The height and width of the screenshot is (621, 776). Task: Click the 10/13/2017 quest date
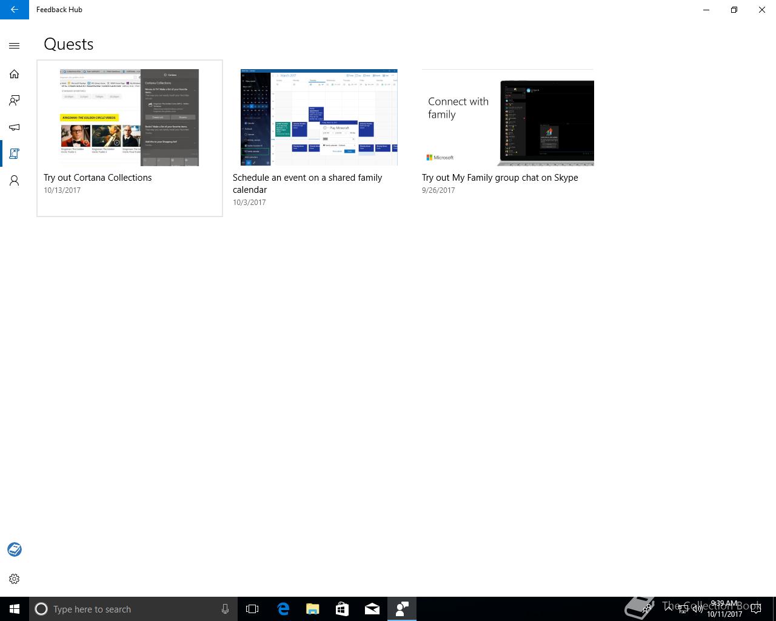pyautogui.click(x=62, y=190)
